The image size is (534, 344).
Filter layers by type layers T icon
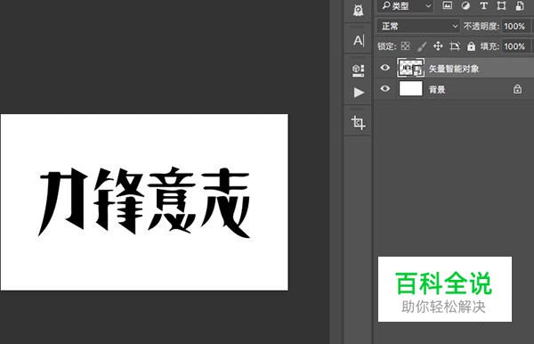click(483, 5)
